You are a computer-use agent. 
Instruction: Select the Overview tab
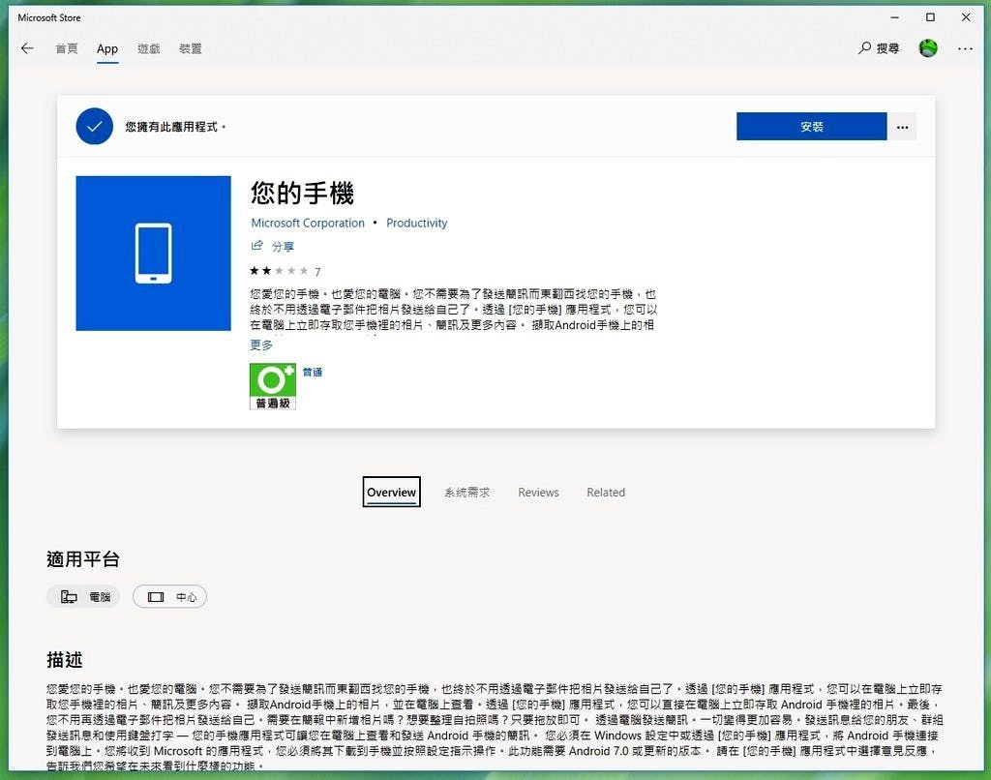tap(391, 492)
